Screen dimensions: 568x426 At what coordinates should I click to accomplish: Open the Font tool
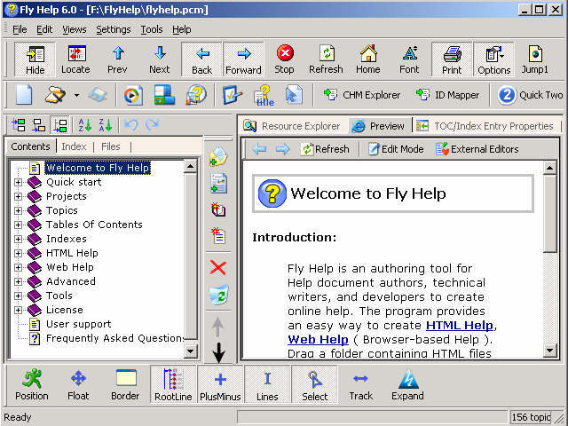[409, 59]
